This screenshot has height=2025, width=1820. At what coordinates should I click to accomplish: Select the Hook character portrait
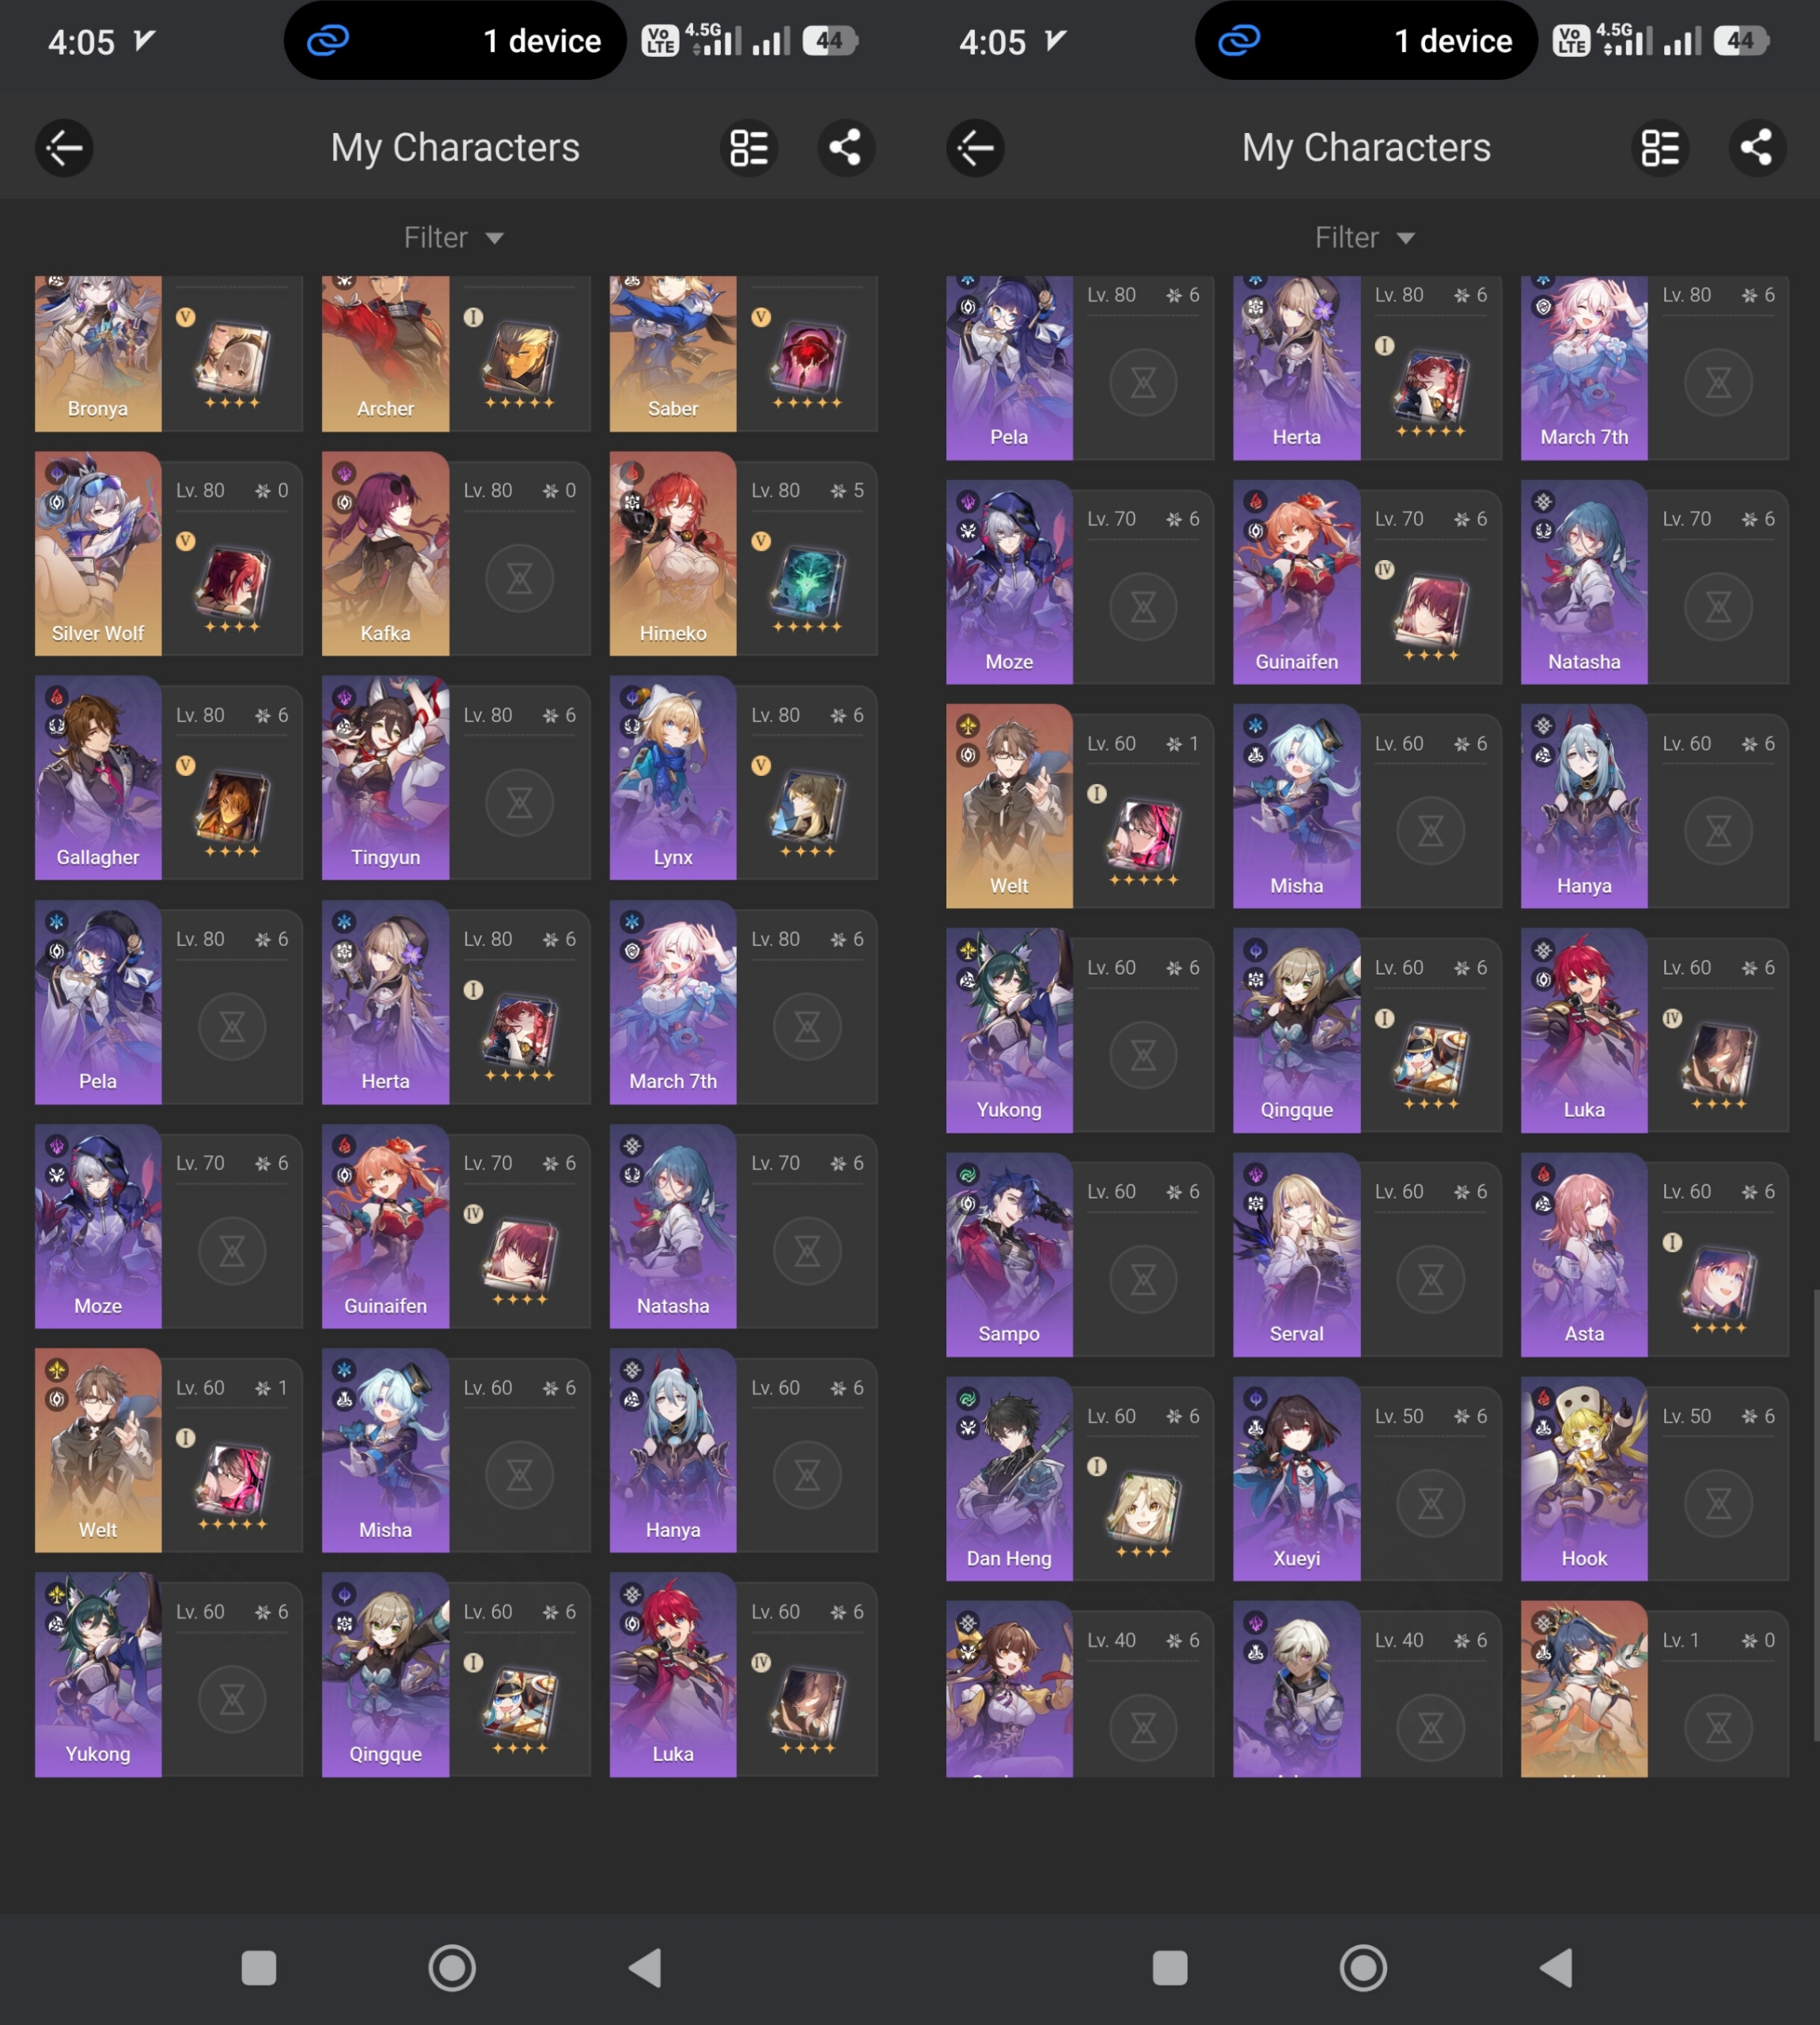pyautogui.click(x=1584, y=1478)
